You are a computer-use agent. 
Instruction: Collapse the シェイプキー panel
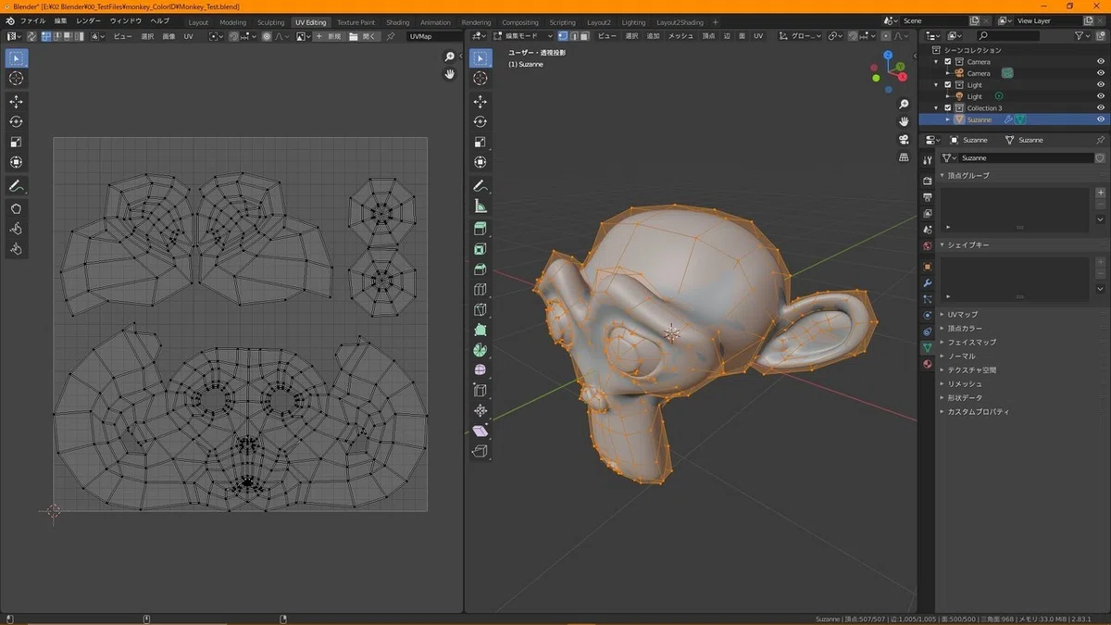point(968,245)
